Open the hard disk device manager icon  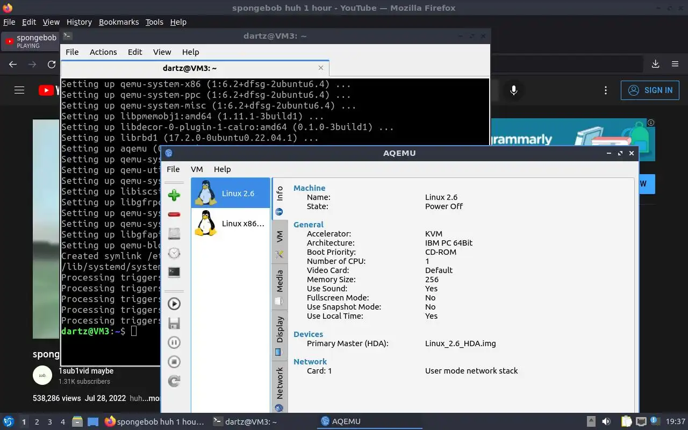pos(174,234)
